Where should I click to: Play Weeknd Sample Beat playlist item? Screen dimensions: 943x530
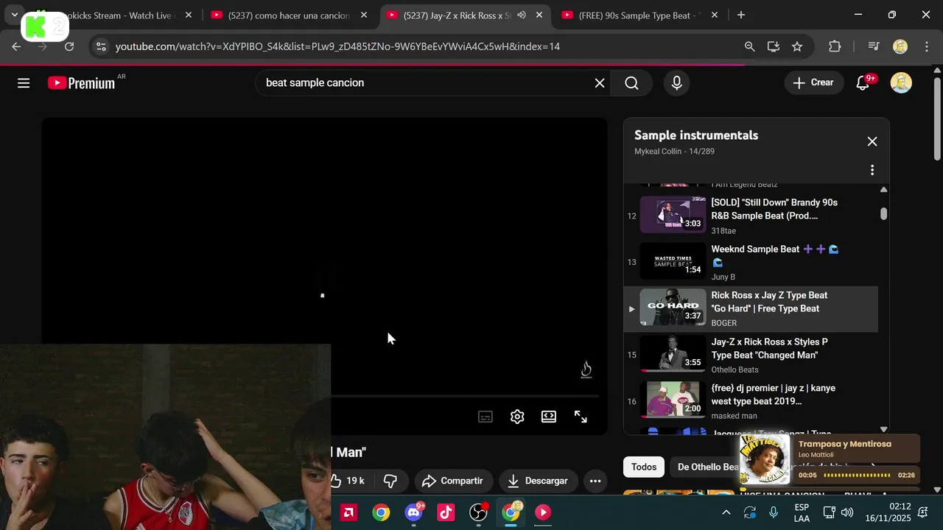(x=751, y=262)
